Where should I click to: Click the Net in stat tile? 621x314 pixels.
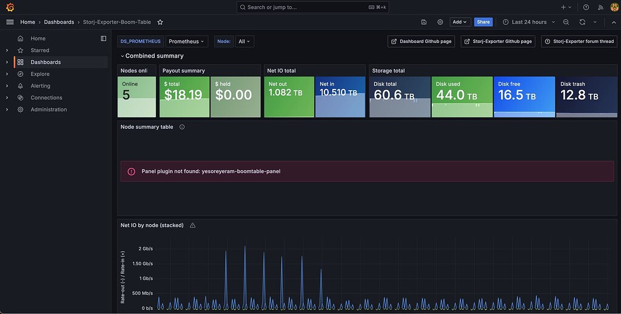point(340,97)
